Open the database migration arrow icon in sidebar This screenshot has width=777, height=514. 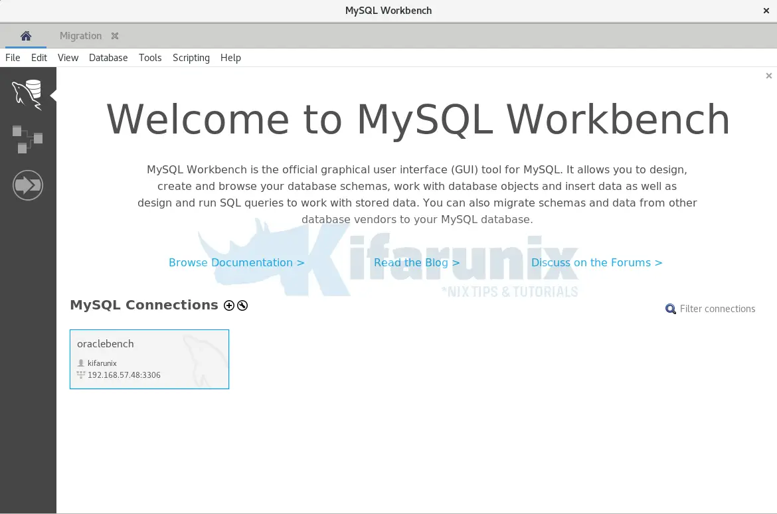tap(28, 185)
